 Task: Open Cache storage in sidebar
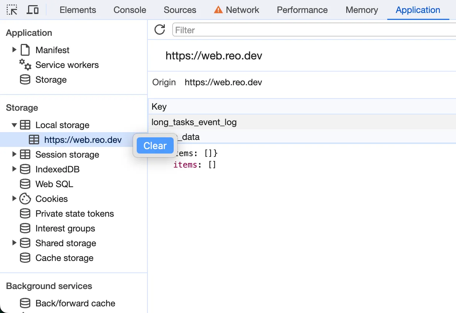point(64,258)
